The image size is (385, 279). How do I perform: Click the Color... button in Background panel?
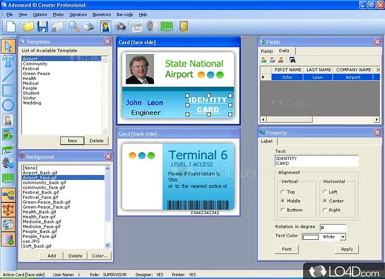click(100, 256)
